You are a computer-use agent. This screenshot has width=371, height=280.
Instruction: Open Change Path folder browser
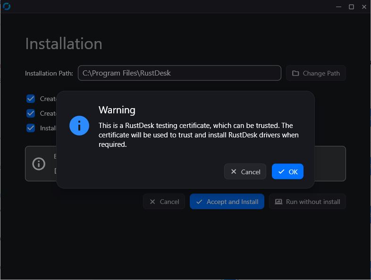[316, 73]
